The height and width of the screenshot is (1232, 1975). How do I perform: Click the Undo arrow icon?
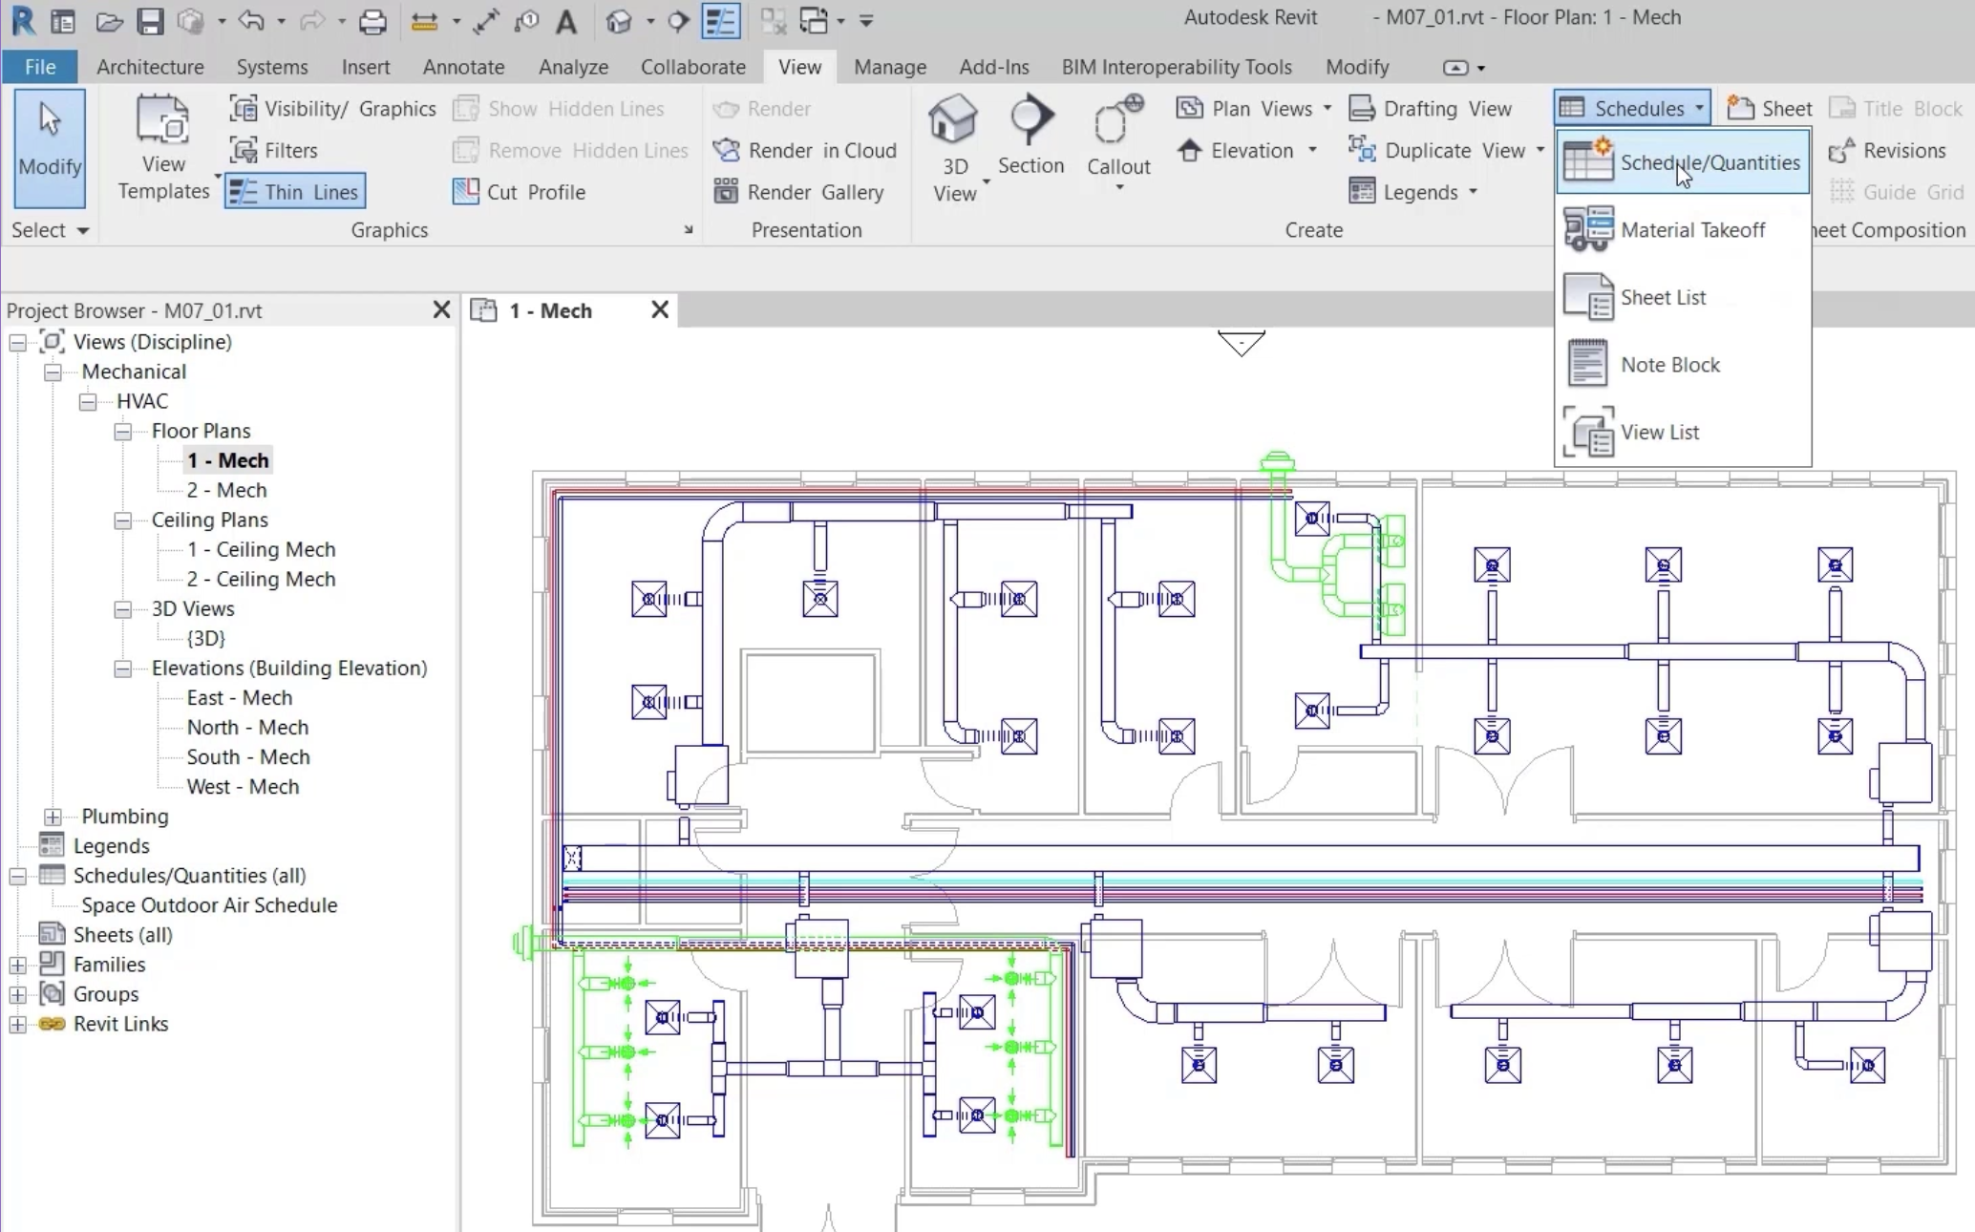click(x=250, y=20)
